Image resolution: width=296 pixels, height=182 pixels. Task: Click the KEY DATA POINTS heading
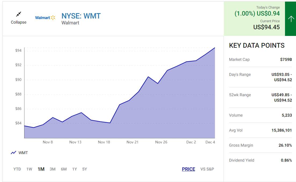point(257,46)
